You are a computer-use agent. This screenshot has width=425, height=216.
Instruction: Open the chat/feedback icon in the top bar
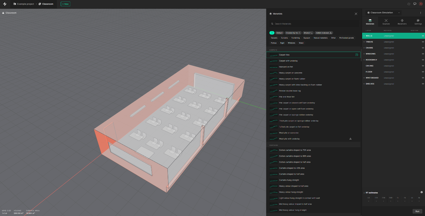(415, 4)
